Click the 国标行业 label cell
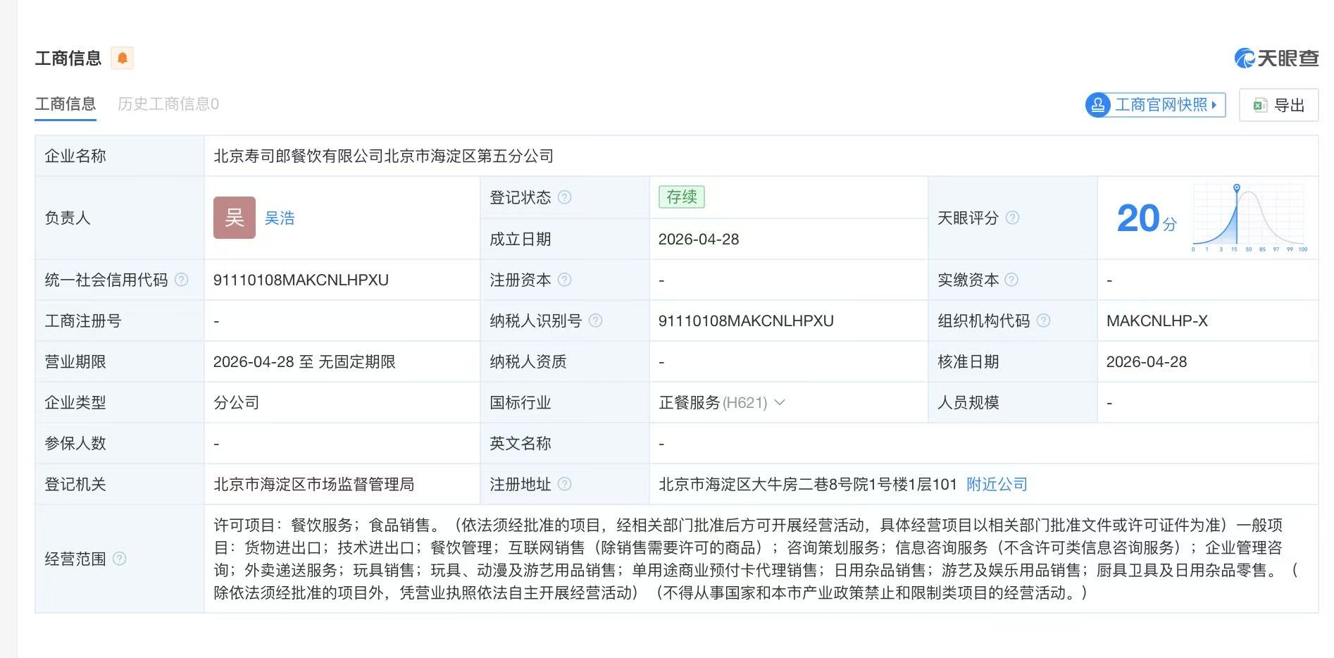 click(565, 402)
